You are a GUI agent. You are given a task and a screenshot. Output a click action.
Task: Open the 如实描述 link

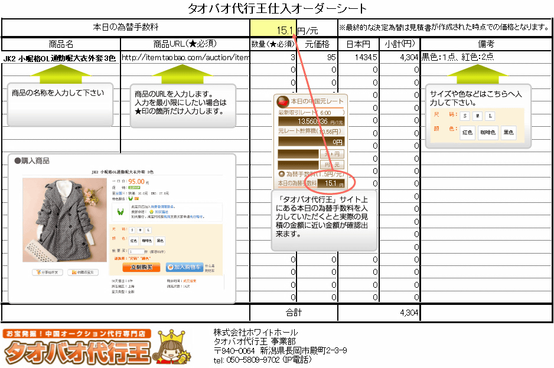161,212
